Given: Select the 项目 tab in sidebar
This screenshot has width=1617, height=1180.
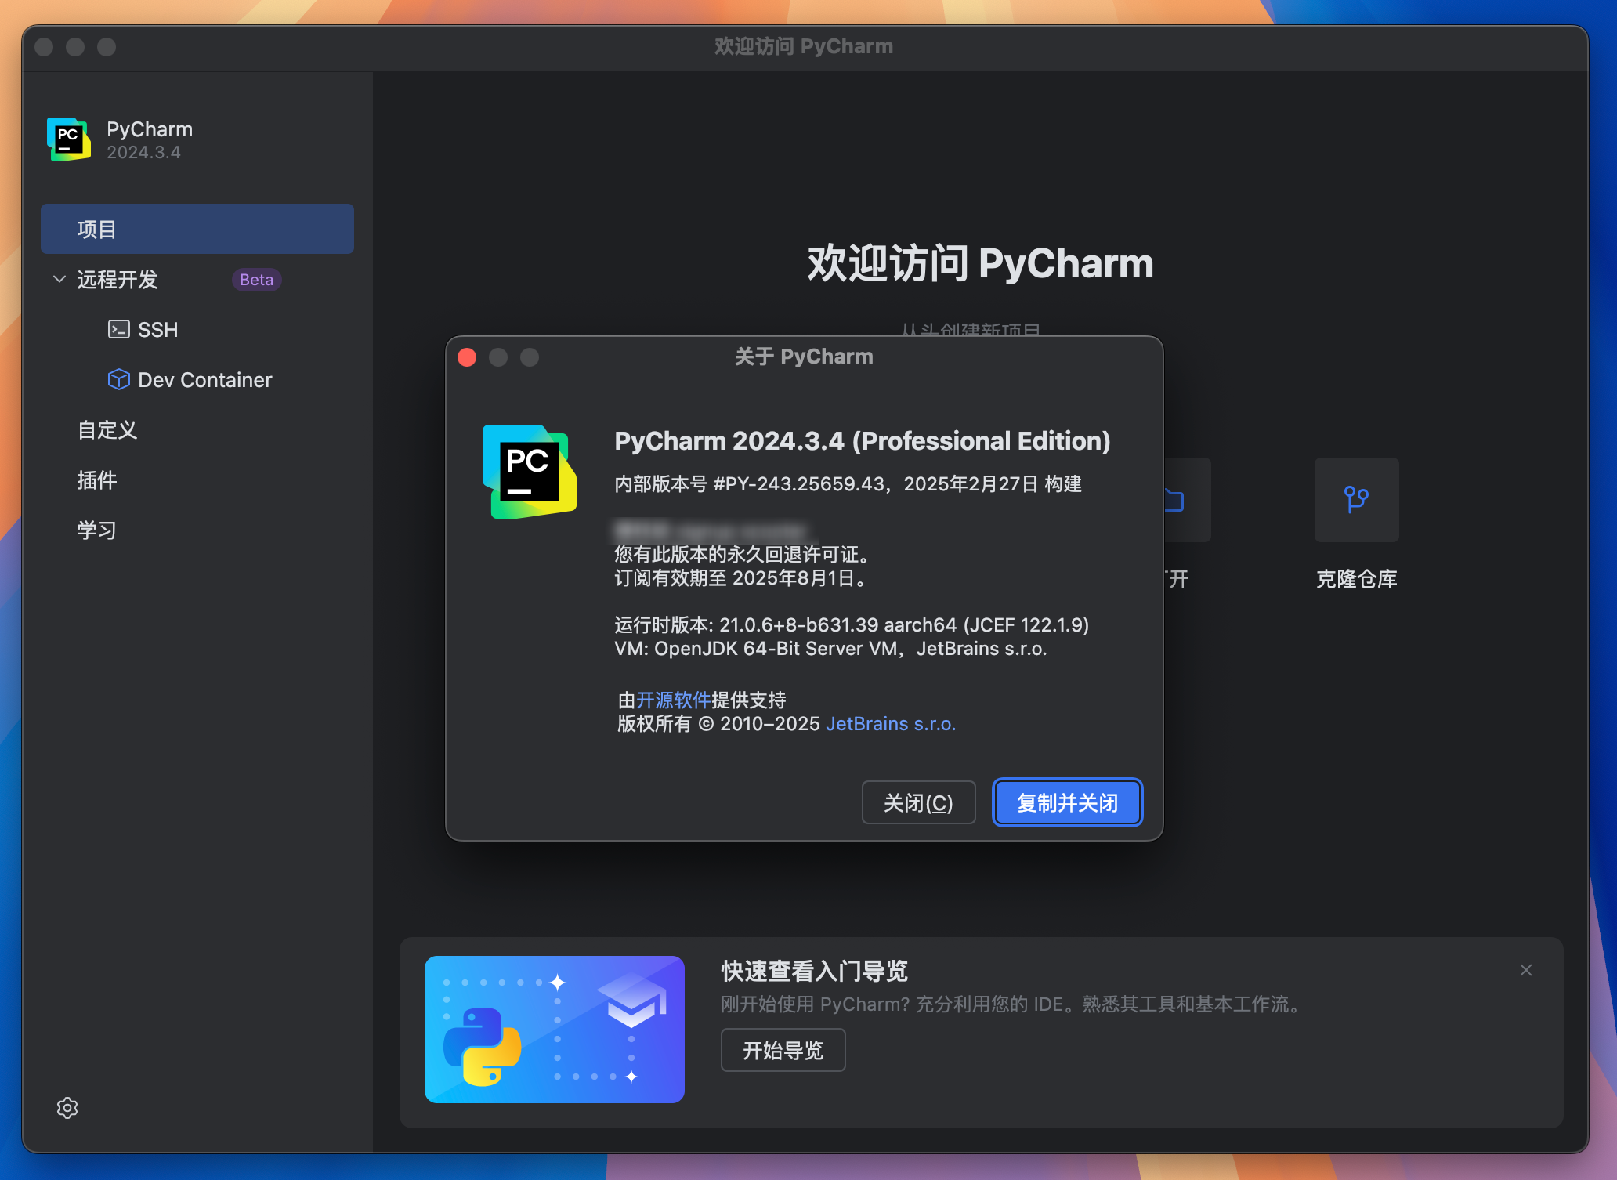Looking at the screenshot, I should (197, 229).
